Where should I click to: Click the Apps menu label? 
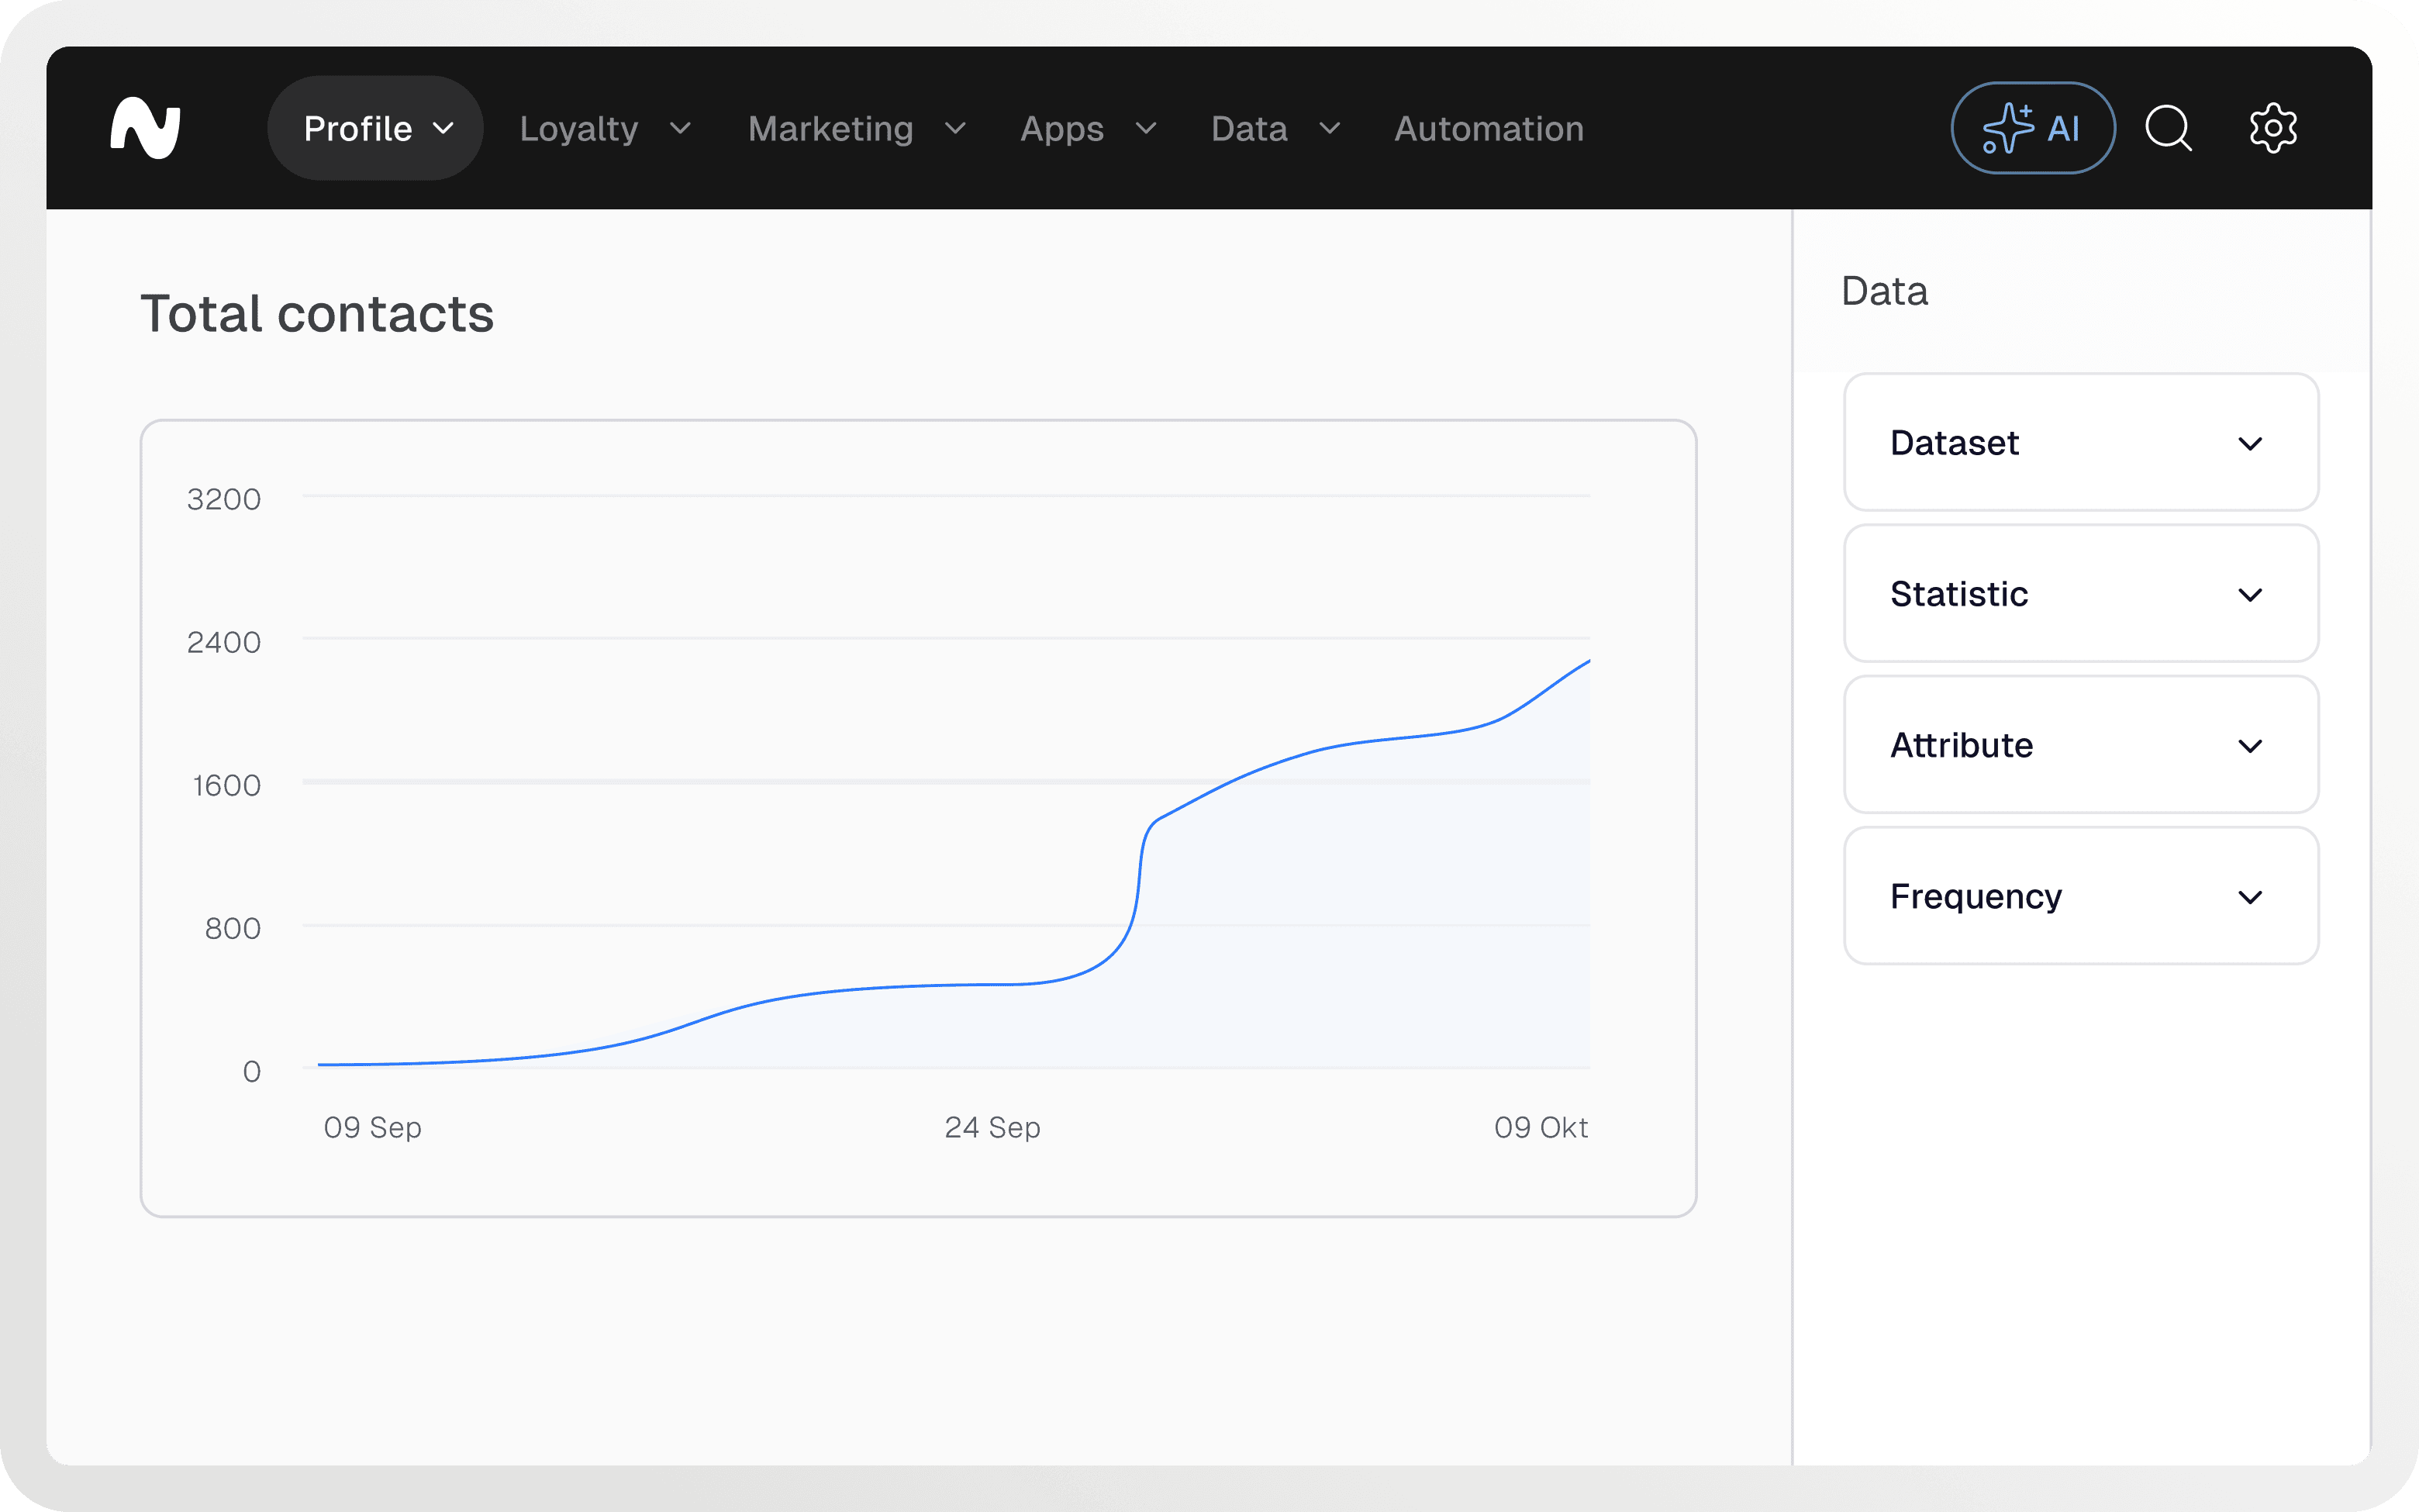[1061, 128]
